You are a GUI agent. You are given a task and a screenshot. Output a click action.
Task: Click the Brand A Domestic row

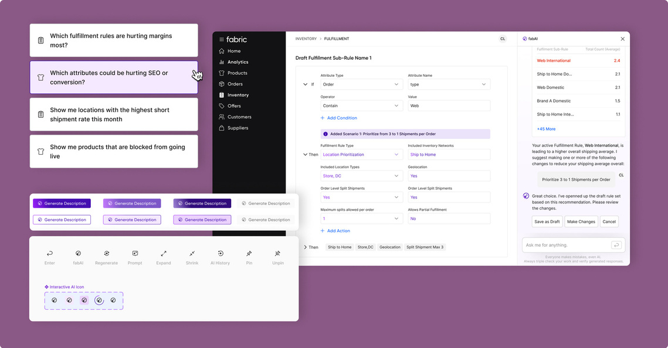578,101
